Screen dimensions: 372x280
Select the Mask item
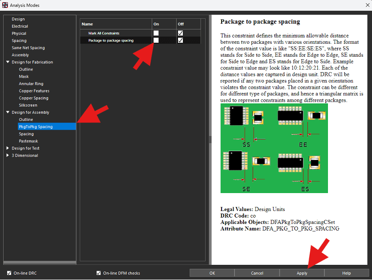point(24,77)
